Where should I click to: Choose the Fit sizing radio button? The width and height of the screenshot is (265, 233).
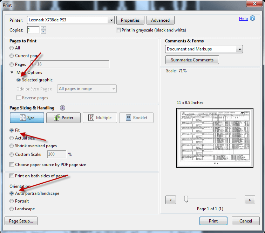point(12,130)
